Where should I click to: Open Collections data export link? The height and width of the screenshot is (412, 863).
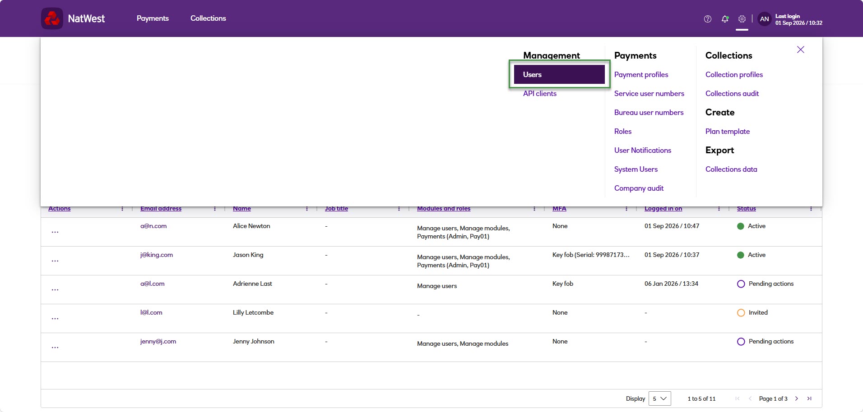coord(731,169)
